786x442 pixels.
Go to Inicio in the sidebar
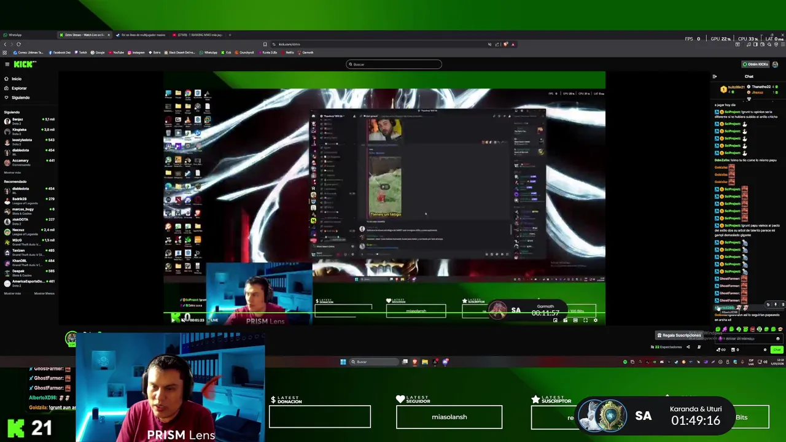[16, 79]
